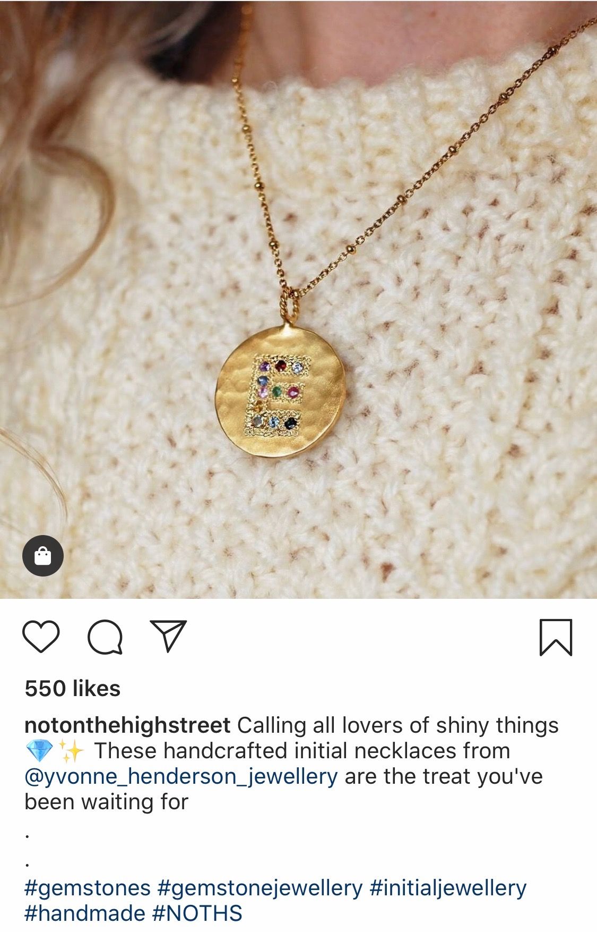597x932 pixels.
Task: Click the gem stone emoji in caption
Action: pyautogui.click(x=39, y=751)
